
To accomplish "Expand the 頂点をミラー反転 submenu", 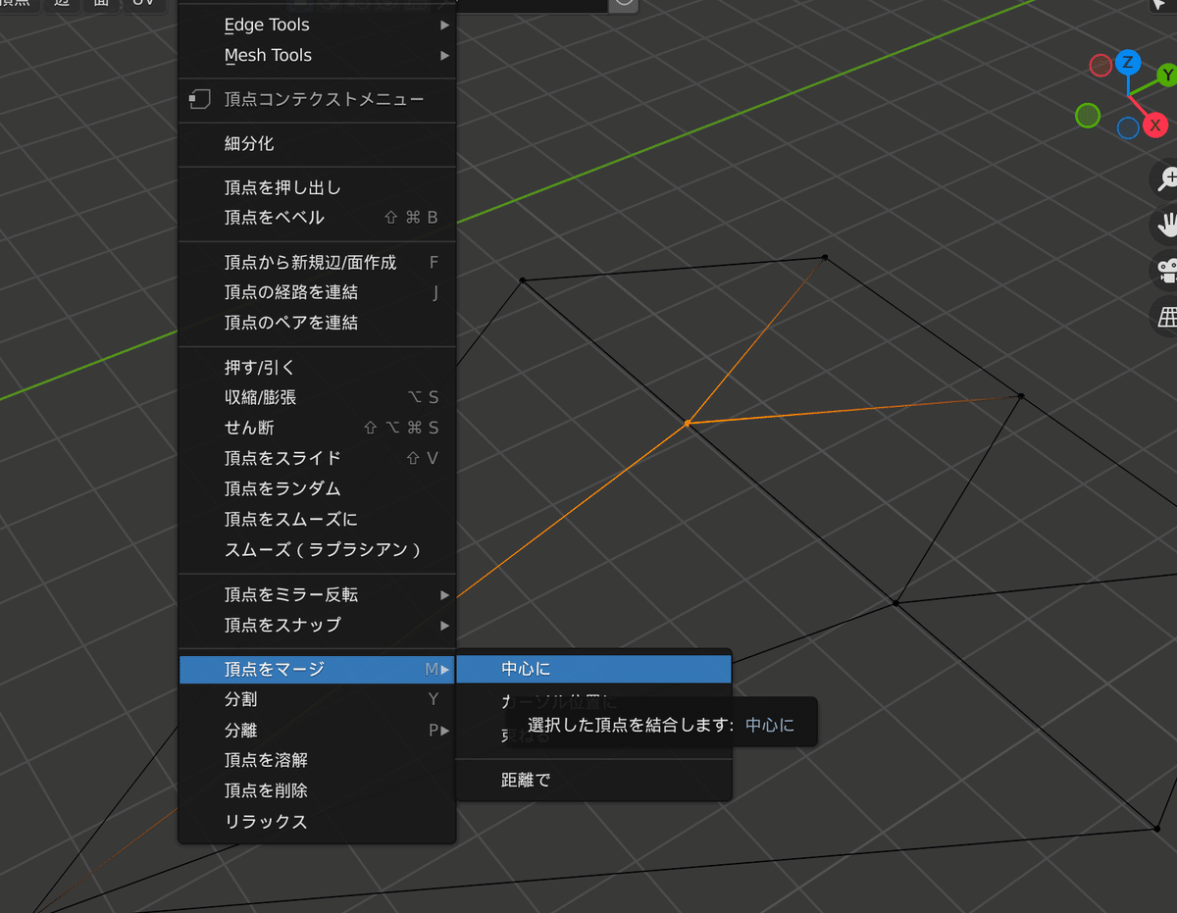I will [x=317, y=594].
